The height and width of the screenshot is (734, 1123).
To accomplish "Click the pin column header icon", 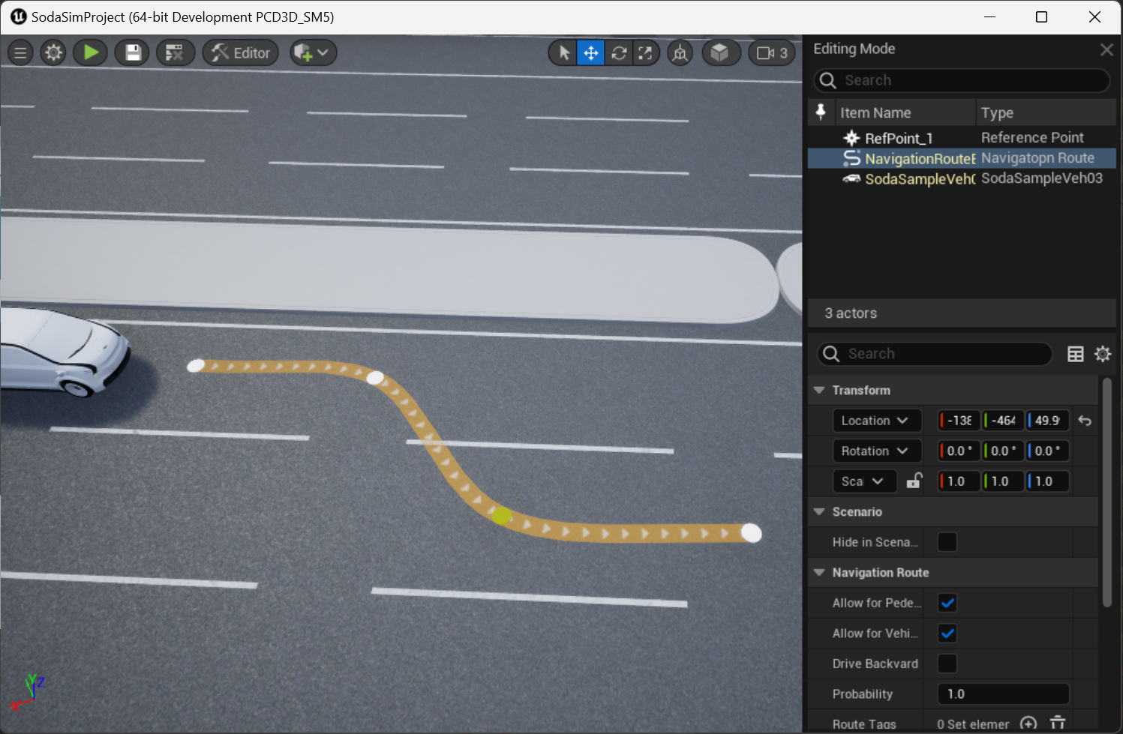I will [821, 112].
